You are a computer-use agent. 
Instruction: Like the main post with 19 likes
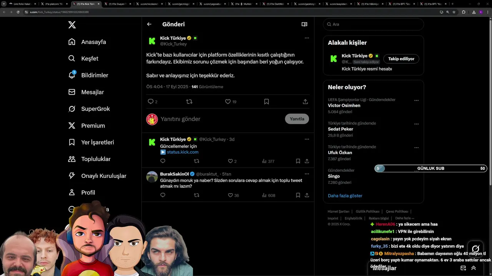tap(228, 102)
